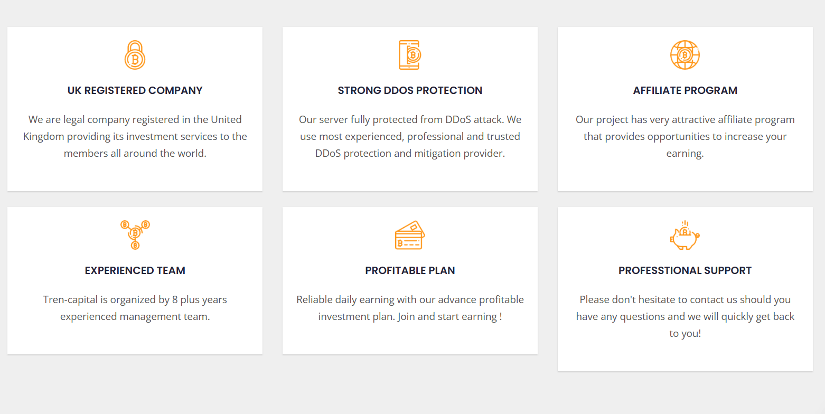Select the UK Registered Company heading

135,90
